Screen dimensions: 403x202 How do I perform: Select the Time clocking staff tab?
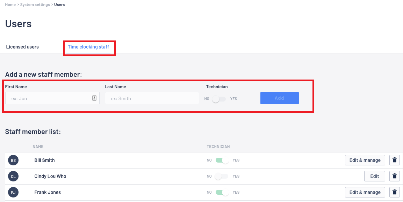click(x=88, y=47)
